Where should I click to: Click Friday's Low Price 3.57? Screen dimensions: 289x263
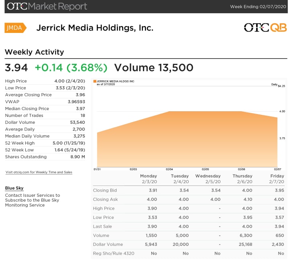280,218
